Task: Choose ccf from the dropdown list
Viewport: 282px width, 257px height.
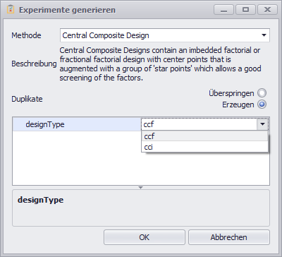Action: tap(204, 136)
